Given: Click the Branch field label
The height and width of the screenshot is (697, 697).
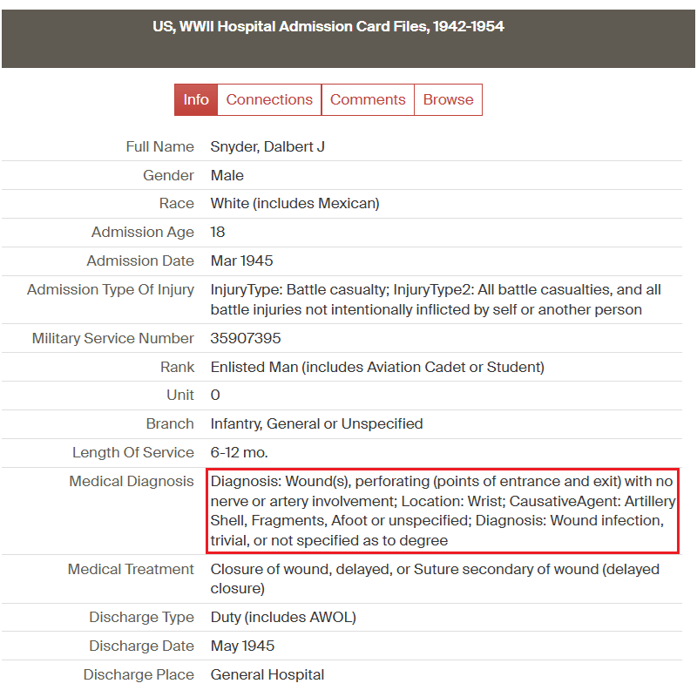Looking at the screenshot, I should [170, 424].
